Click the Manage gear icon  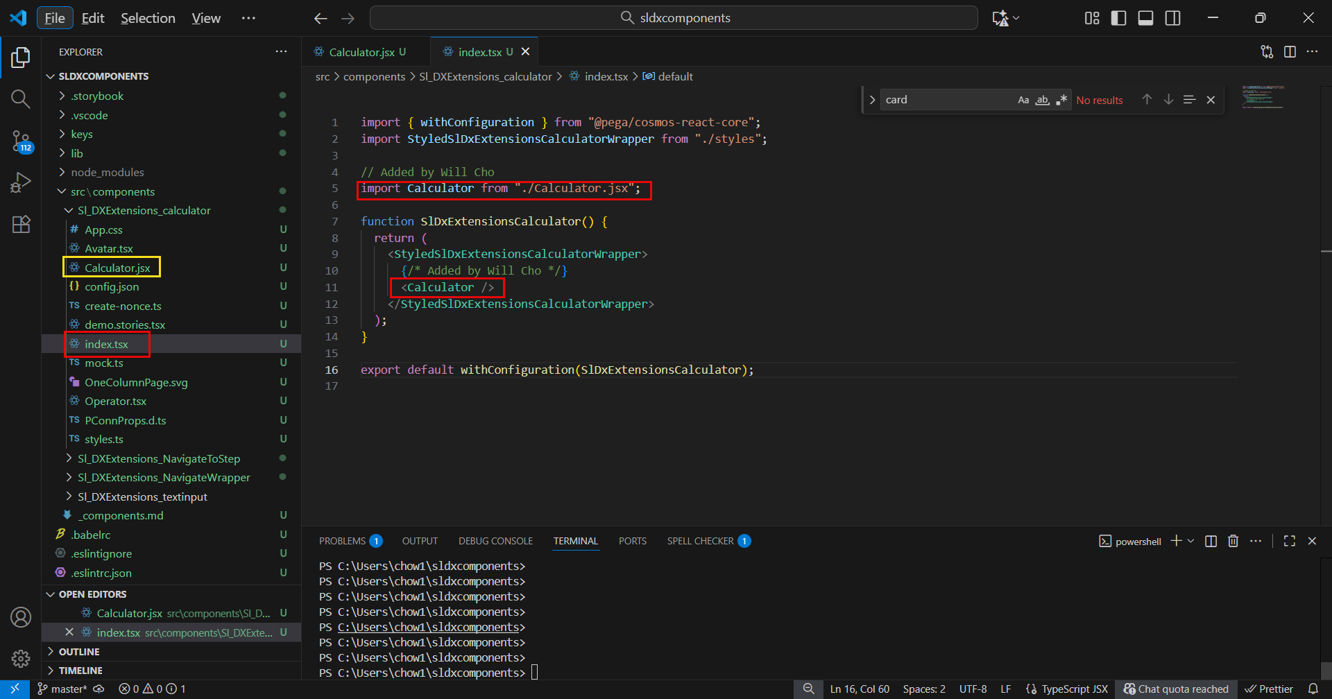point(21,658)
